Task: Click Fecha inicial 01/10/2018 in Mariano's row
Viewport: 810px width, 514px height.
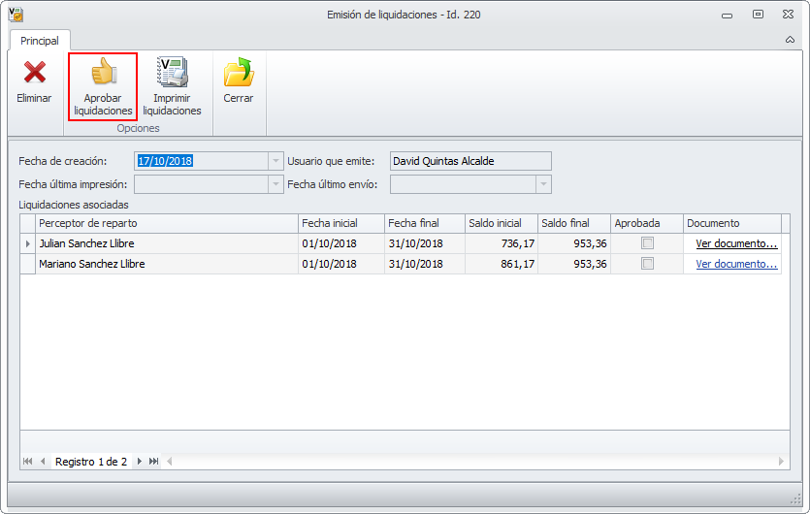Action: pyautogui.click(x=341, y=264)
